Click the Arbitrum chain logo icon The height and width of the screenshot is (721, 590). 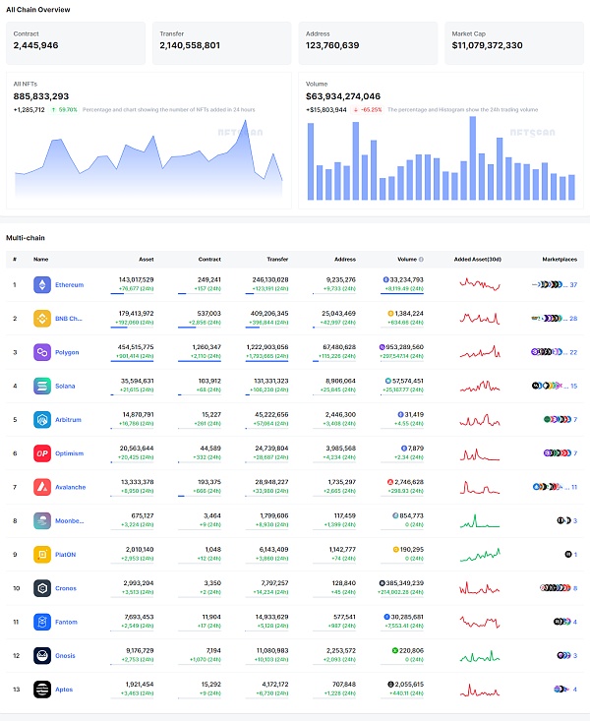(x=42, y=419)
